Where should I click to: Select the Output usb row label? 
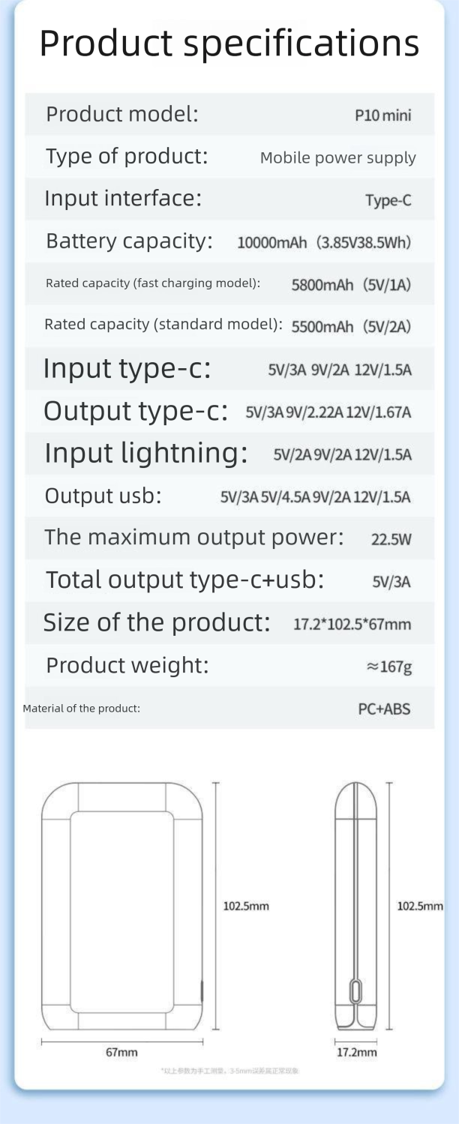103,496
